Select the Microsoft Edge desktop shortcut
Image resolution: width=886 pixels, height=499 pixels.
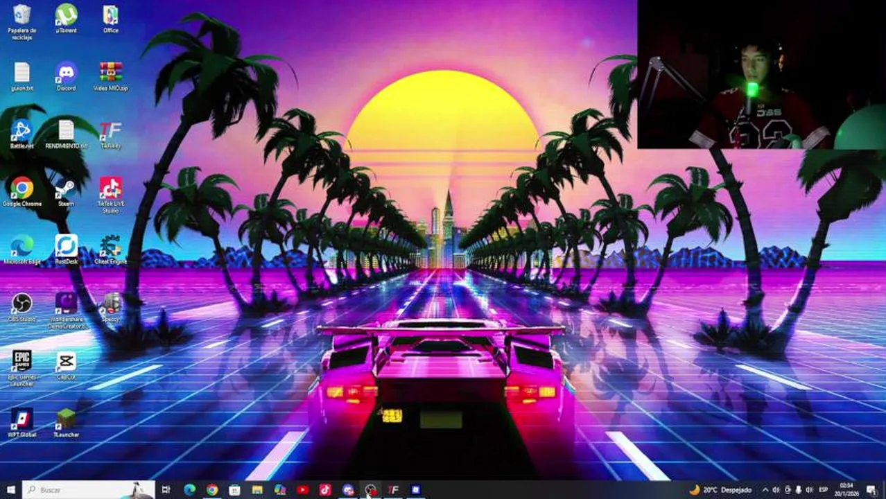point(22,250)
